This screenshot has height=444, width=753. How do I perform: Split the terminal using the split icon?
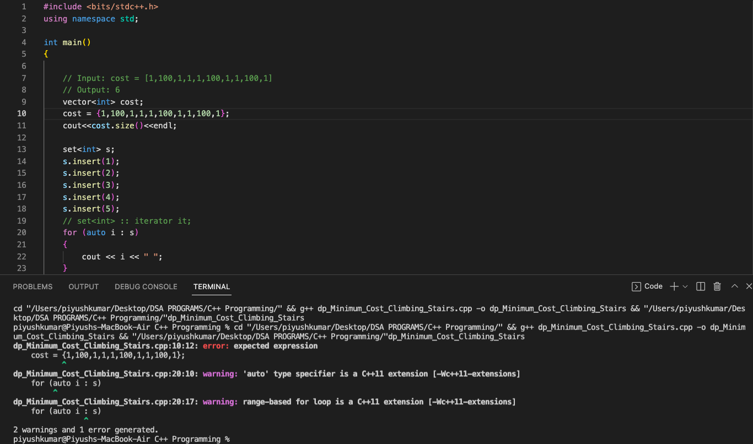(x=700, y=286)
